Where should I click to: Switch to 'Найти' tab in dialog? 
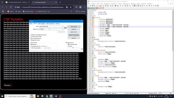click(31, 24)
